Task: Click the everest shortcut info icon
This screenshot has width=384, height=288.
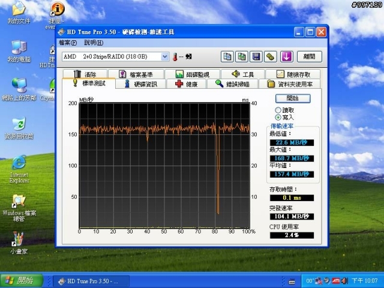Action: [x=58, y=8]
